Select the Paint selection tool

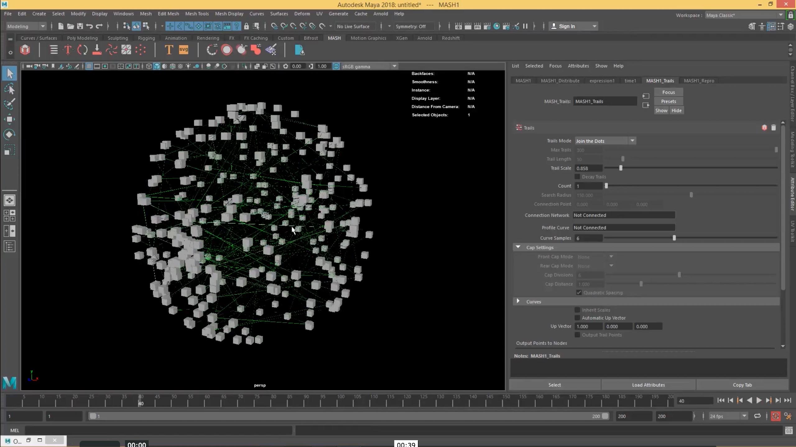tap(9, 104)
